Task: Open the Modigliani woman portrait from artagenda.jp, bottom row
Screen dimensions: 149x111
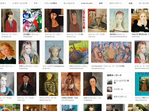Action: click(x=93, y=84)
